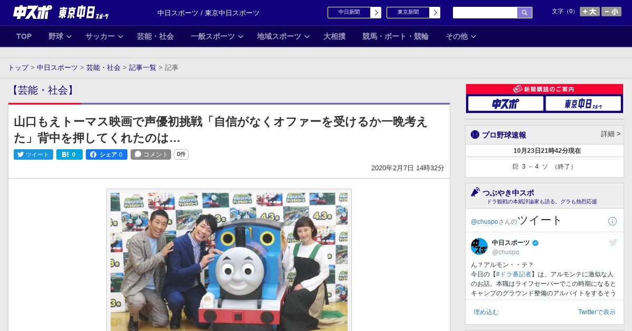This screenshot has width=632, height=331.
Task: Open the 東京新聞 header button
Action: coord(408,13)
